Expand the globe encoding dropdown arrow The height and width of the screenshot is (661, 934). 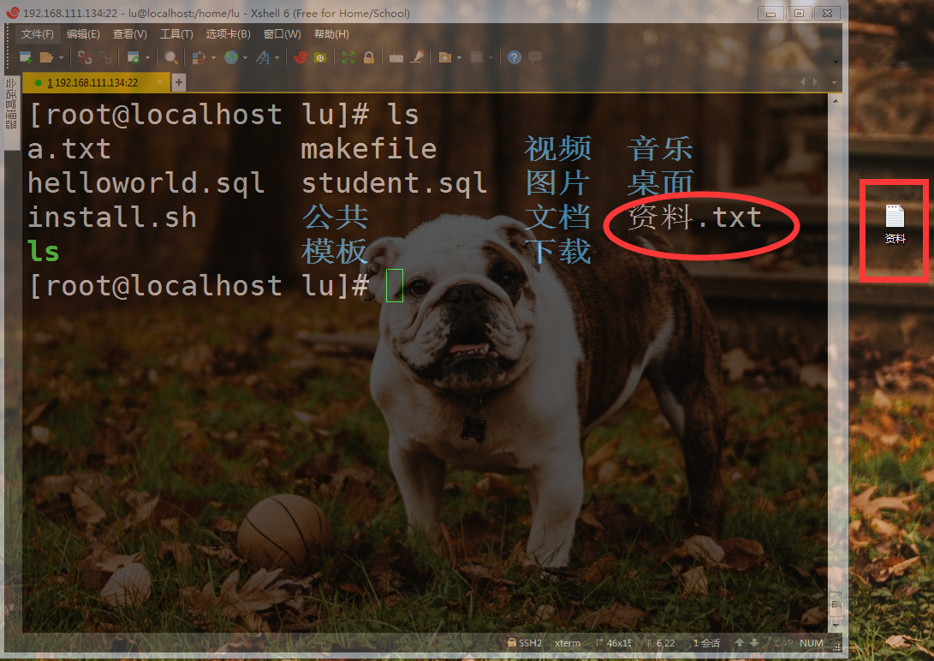point(245,57)
